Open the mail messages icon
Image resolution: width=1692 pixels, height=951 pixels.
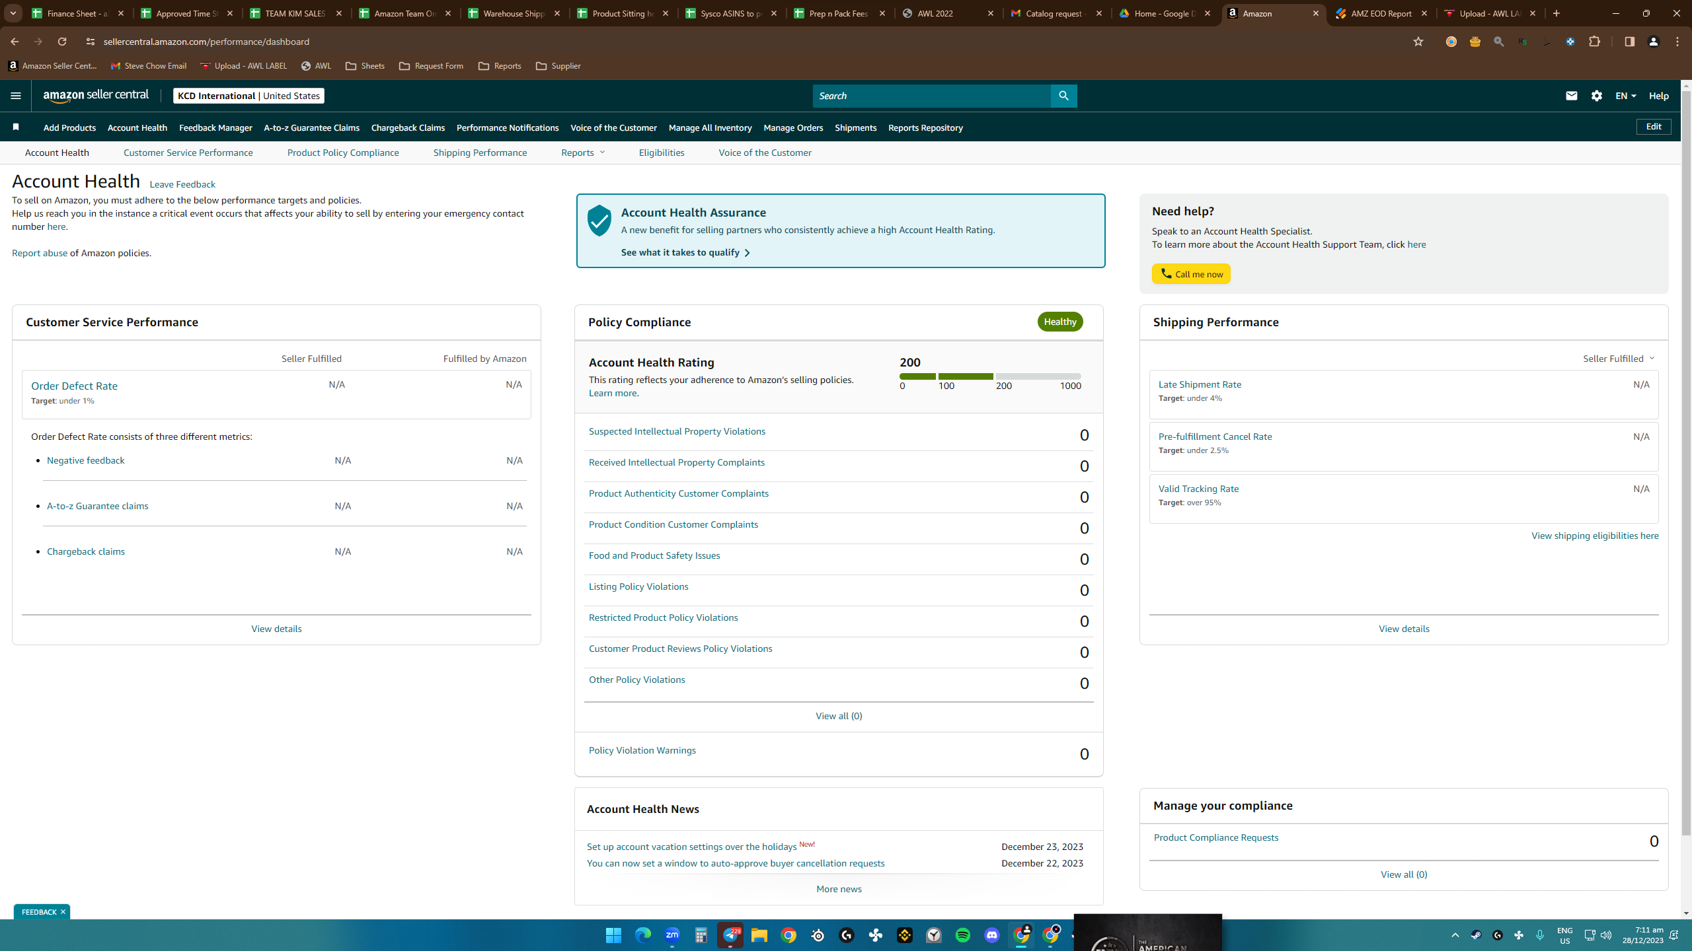tap(1572, 96)
